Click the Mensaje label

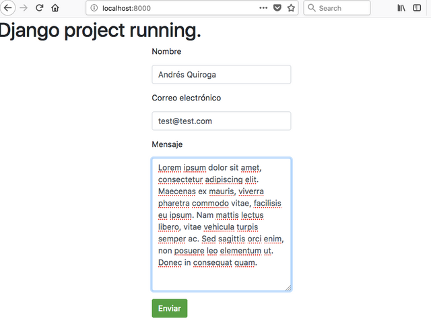167,144
